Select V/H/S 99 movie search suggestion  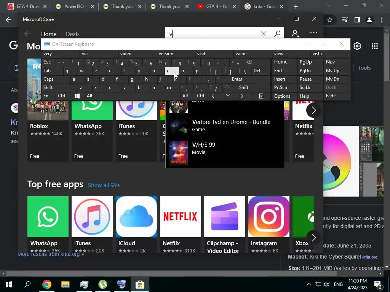pos(225,153)
